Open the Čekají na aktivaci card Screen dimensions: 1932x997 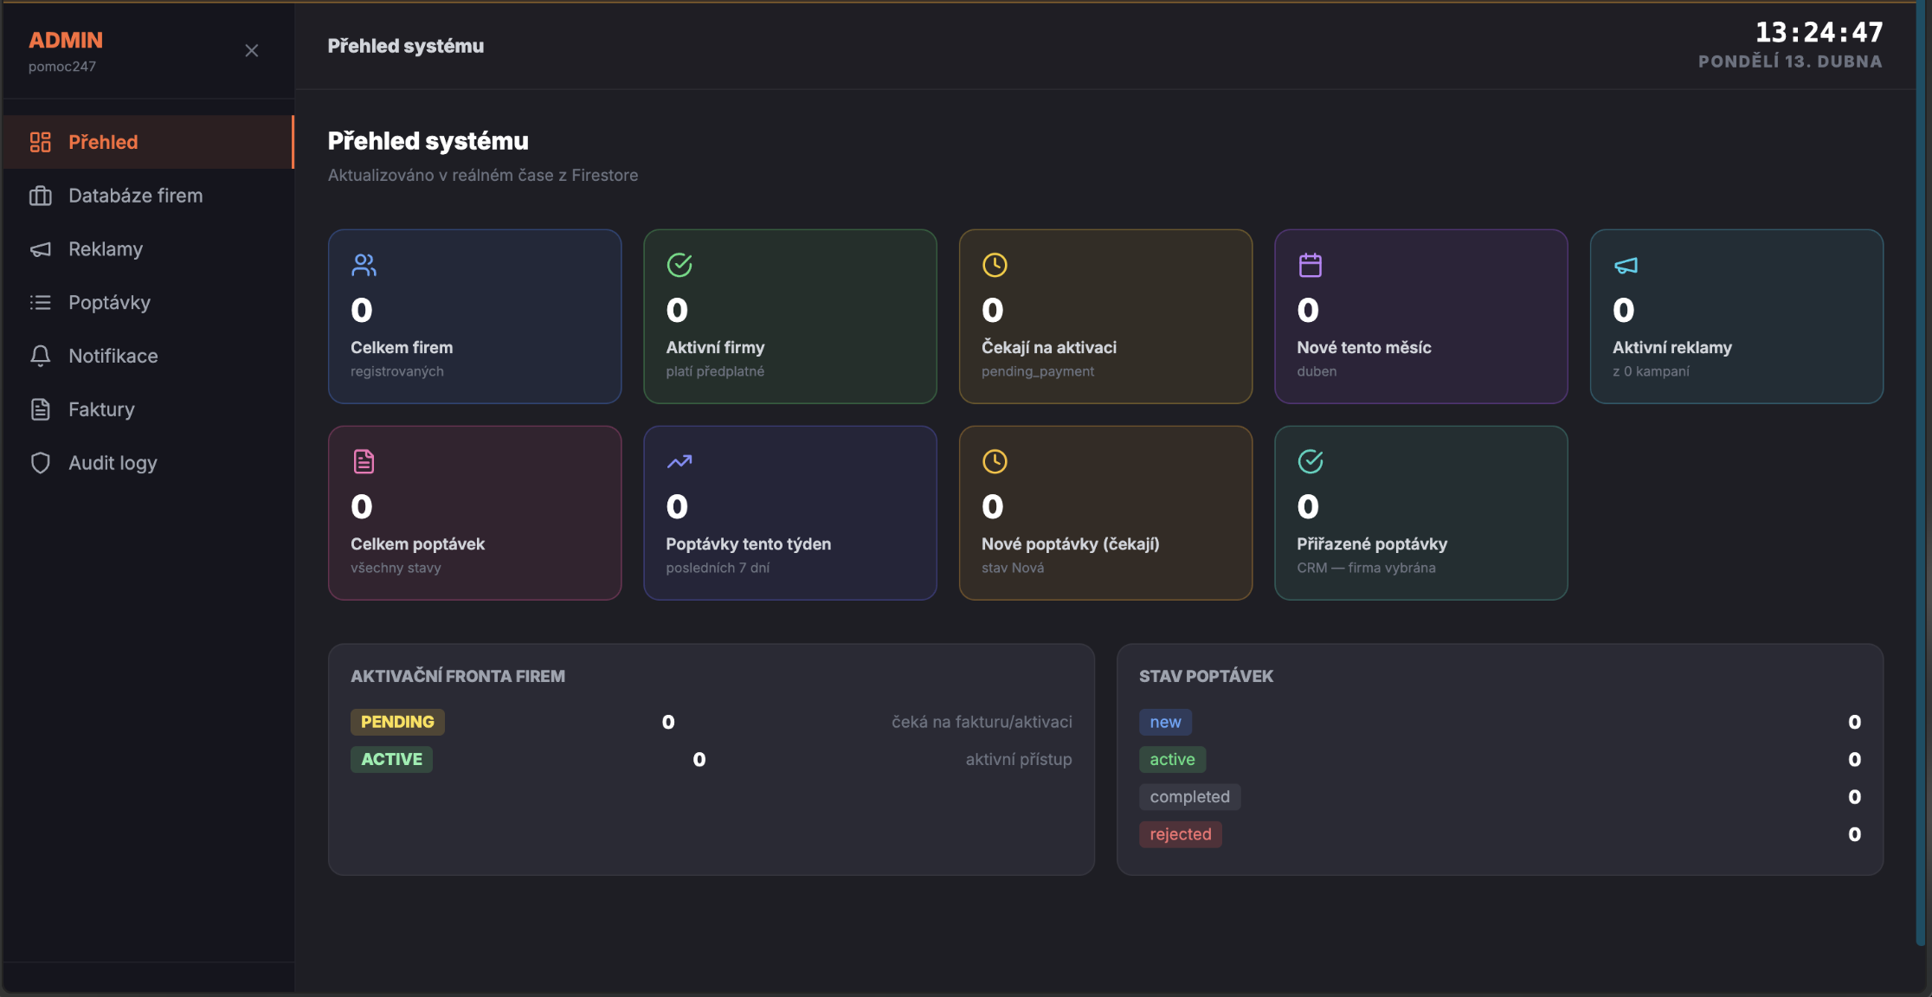coord(1105,317)
